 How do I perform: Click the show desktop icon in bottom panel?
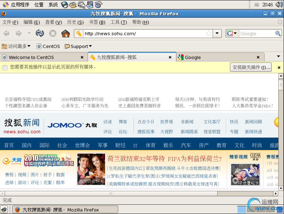coord(4,210)
